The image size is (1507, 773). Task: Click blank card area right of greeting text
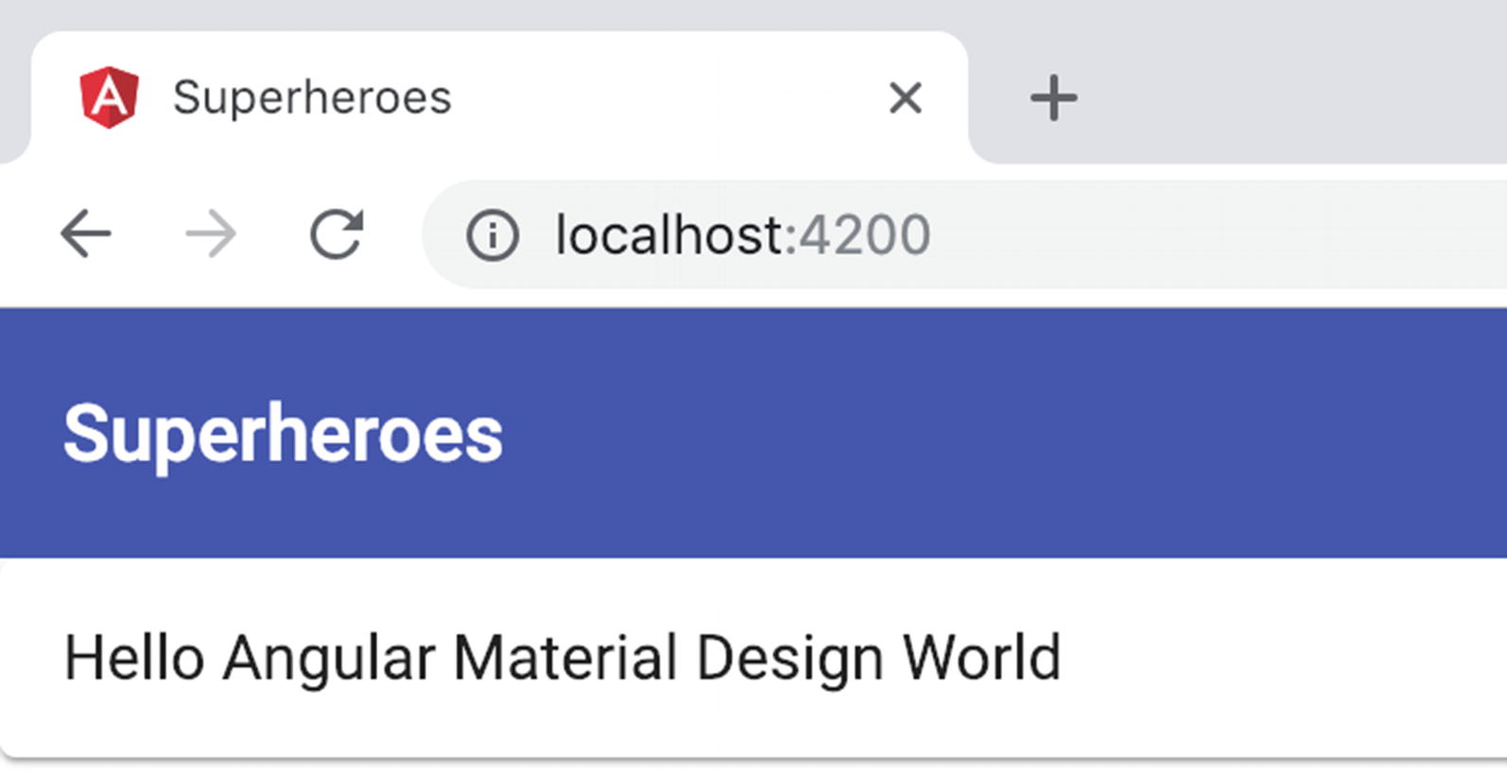tap(1286, 658)
